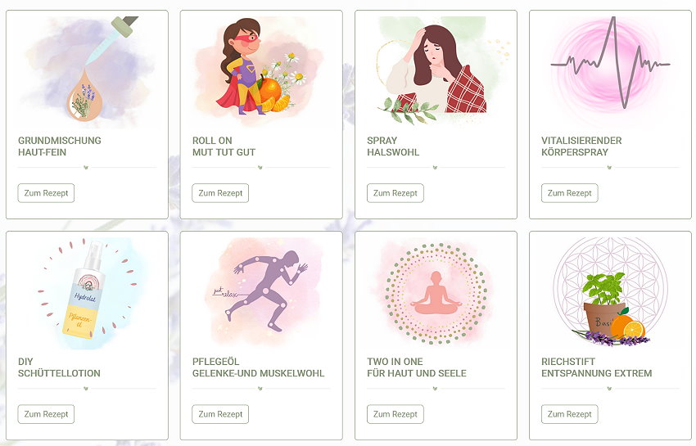The height and width of the screenshot is (446, 696).
Task: Open the meditating figure mandala graphic
Action: click(x=436, y=293)
